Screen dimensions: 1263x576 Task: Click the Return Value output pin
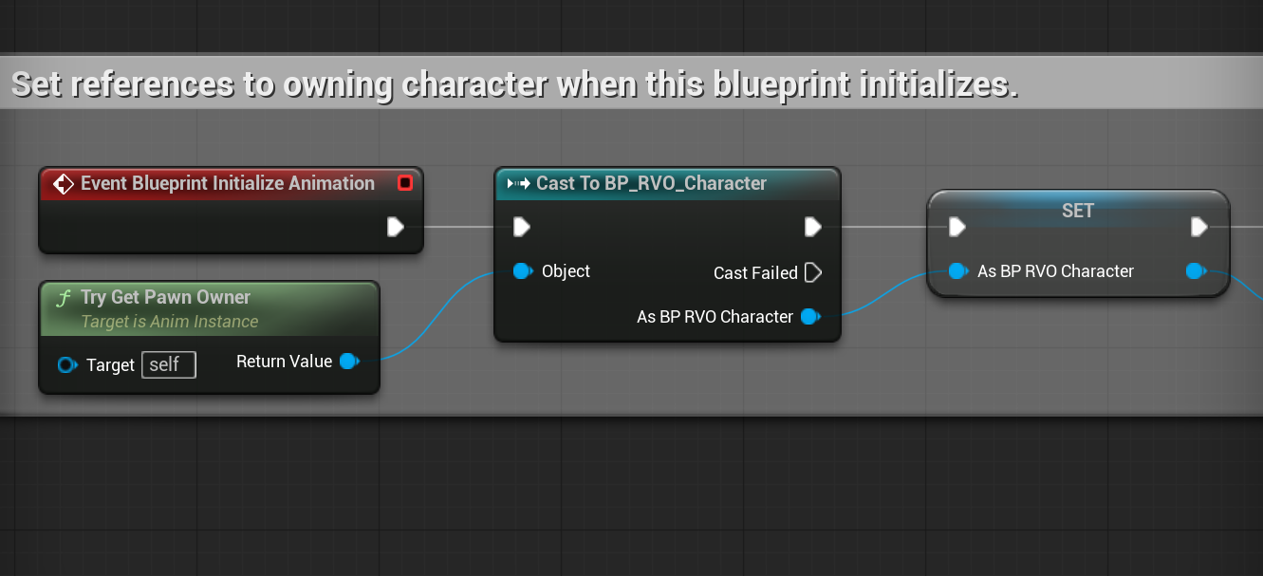coord(349,361)
